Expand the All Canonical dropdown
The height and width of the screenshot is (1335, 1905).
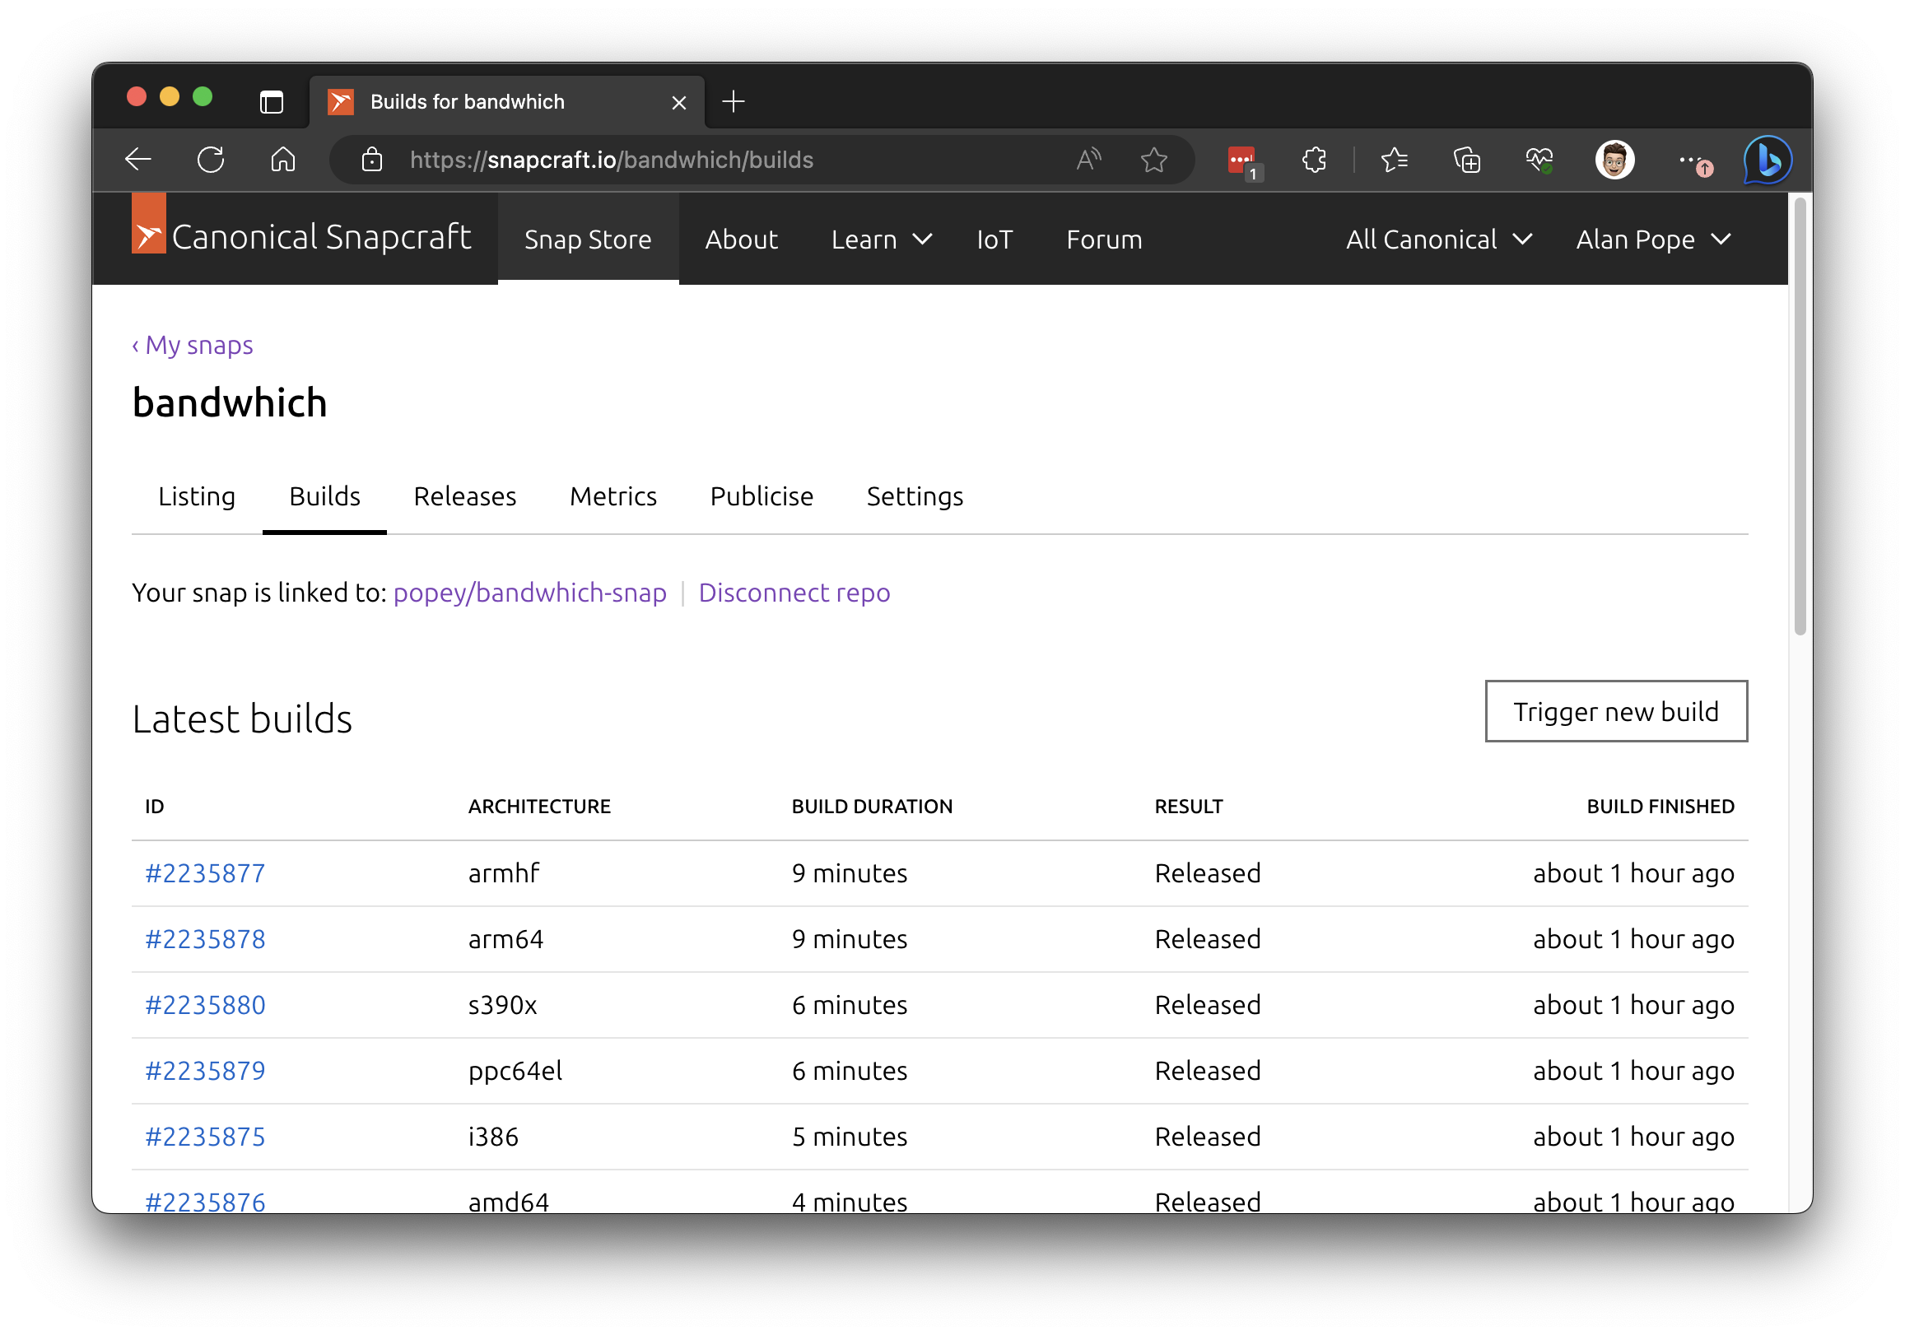pos(1438,239)
